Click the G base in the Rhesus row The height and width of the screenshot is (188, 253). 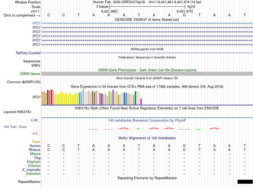[184, 150]
